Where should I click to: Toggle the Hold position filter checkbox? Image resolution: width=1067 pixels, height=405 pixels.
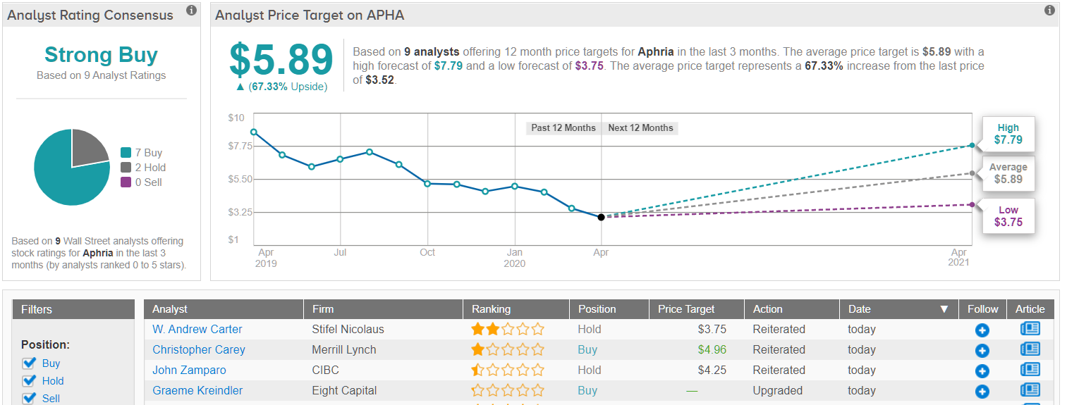click(x=29, y=381)
